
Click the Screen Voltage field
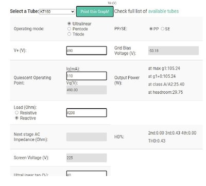87,158
